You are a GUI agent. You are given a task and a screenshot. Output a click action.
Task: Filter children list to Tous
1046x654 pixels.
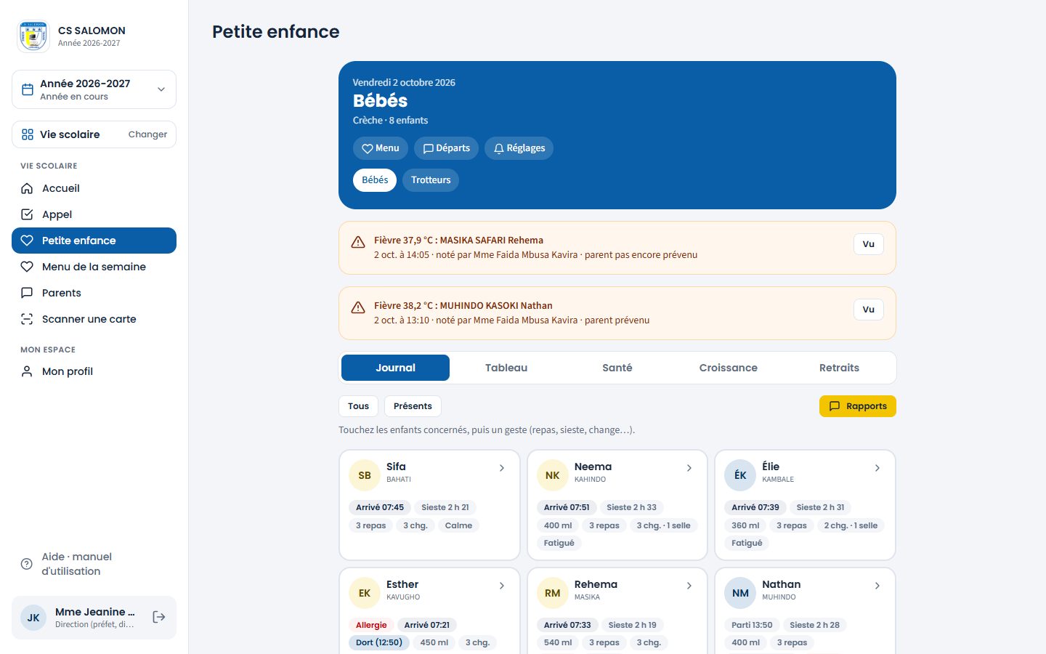pos(358,406)
